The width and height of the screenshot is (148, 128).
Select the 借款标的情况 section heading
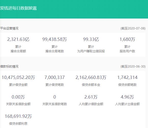tap(9, 67)
